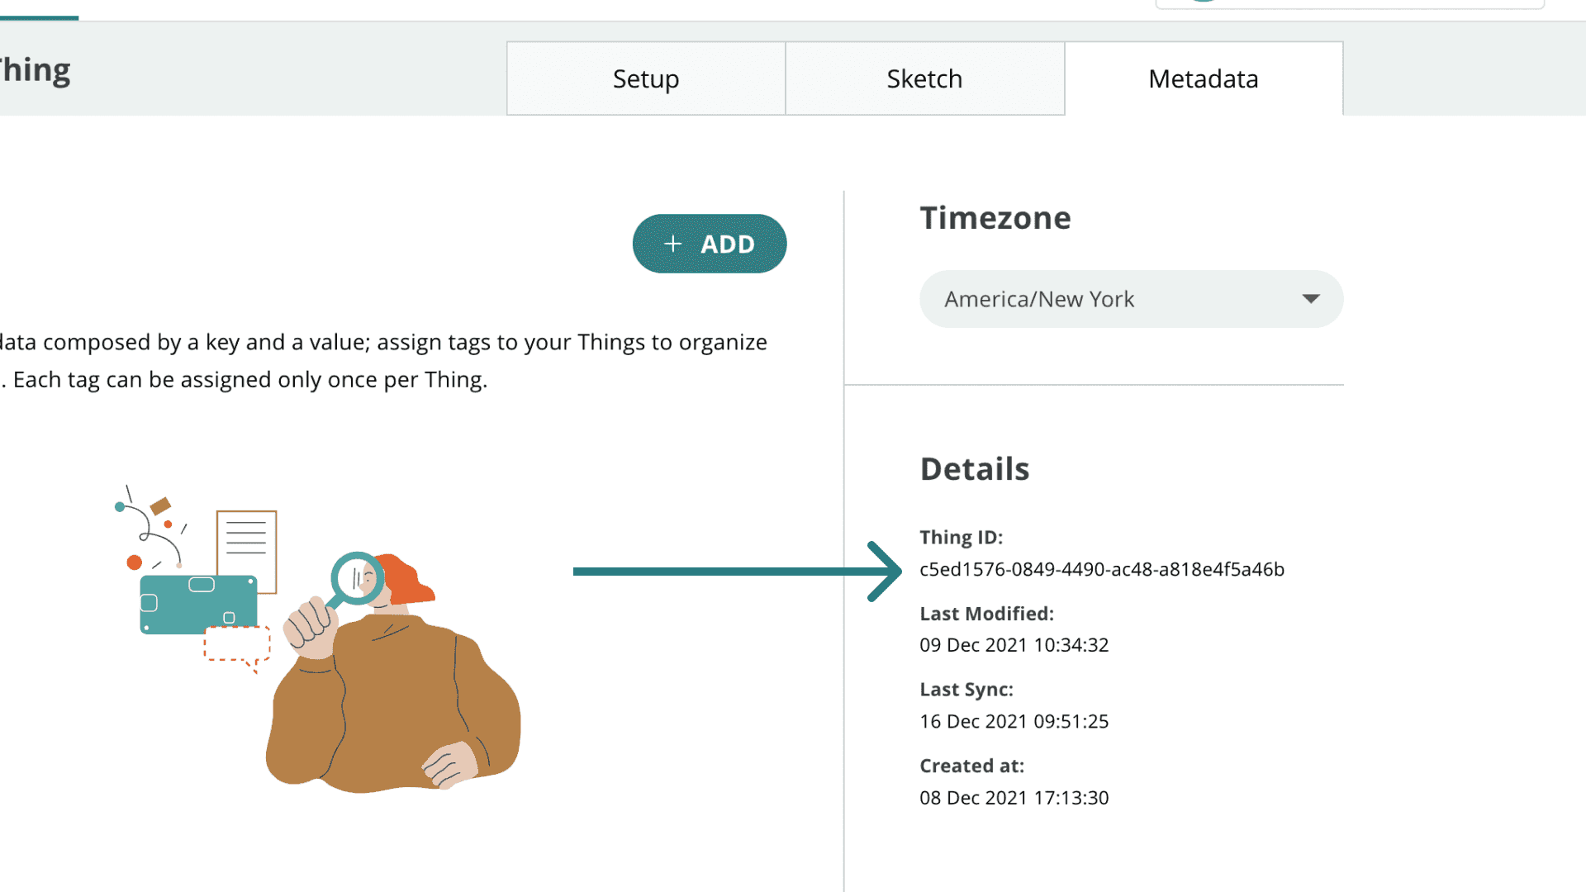The height and width of the screenshot is (892, 1586).
Task: Switch to the Setup tab
Action: (645, 78)
